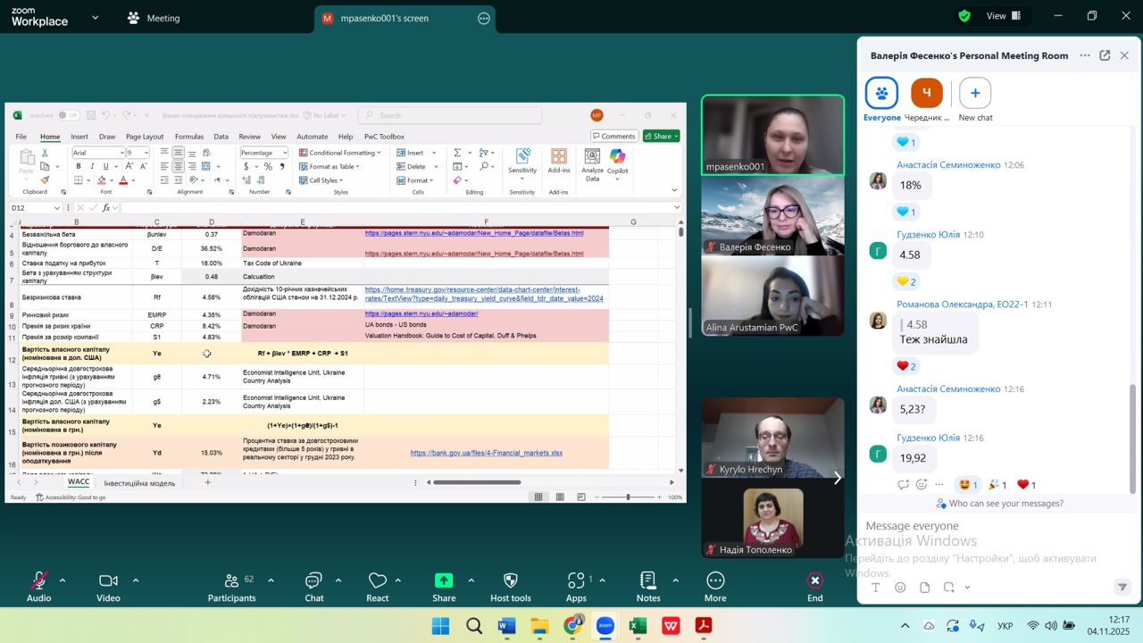Screen dimensions: 1143x643
Task: Open the View layout dropdown
Action: [x=1004, y=16]
